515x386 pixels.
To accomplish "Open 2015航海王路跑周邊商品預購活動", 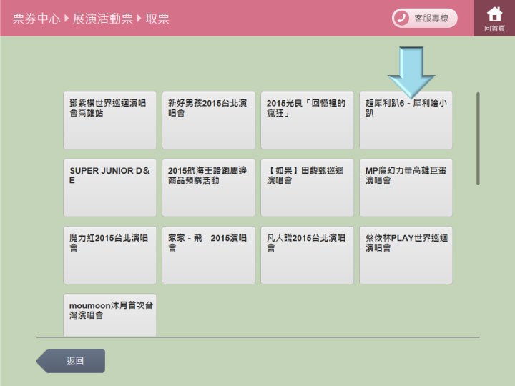I will (209, 188).
